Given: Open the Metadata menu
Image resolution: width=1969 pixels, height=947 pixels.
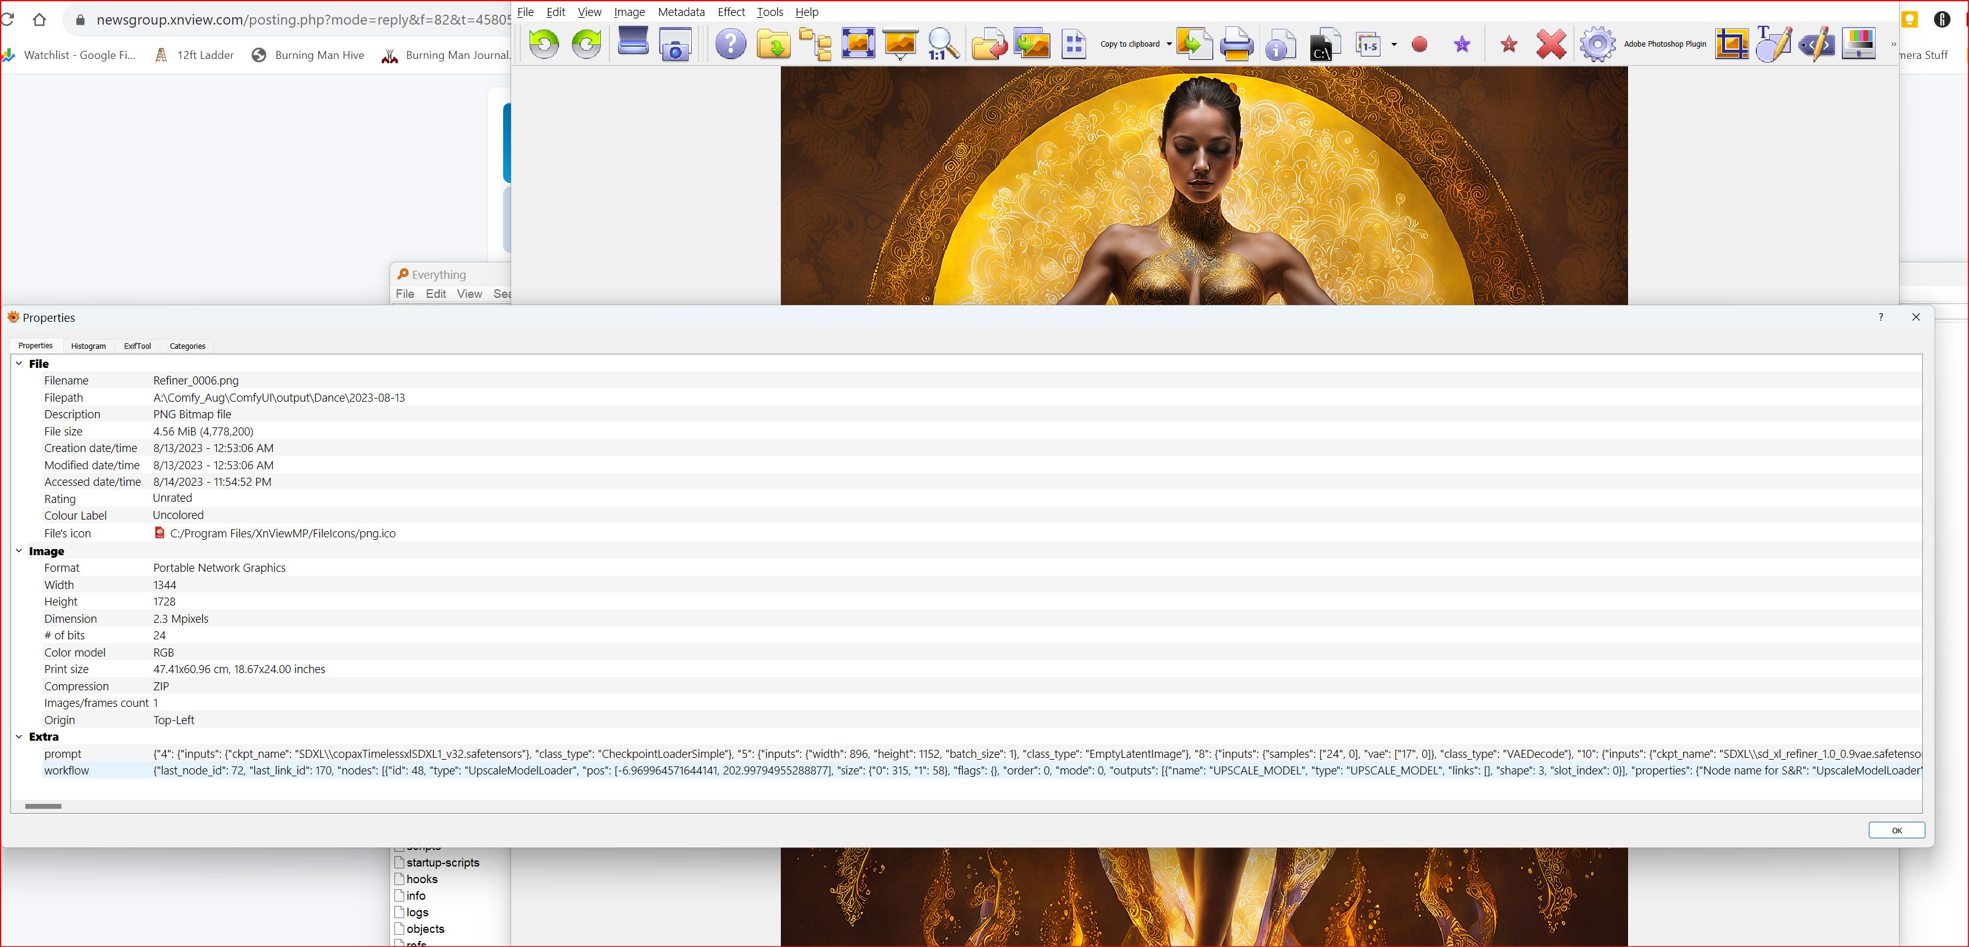Looking at the screenshot, I should (x=680, y=12).
